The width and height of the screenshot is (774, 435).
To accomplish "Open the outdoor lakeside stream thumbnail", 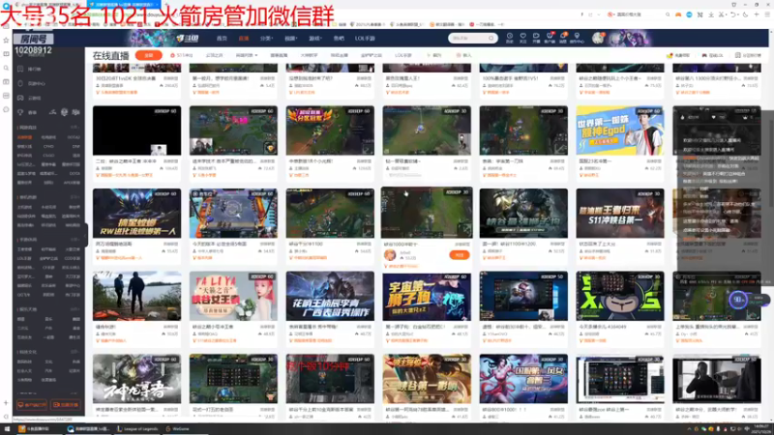I will click(x=136, y=296).
